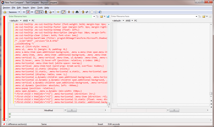
Task: Click left pane PC line-ending label
Action: (x=33, y=20)
